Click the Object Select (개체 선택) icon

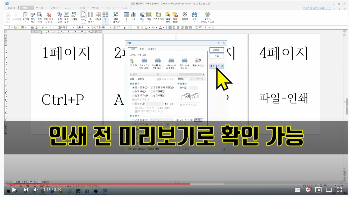click(168, 17)
